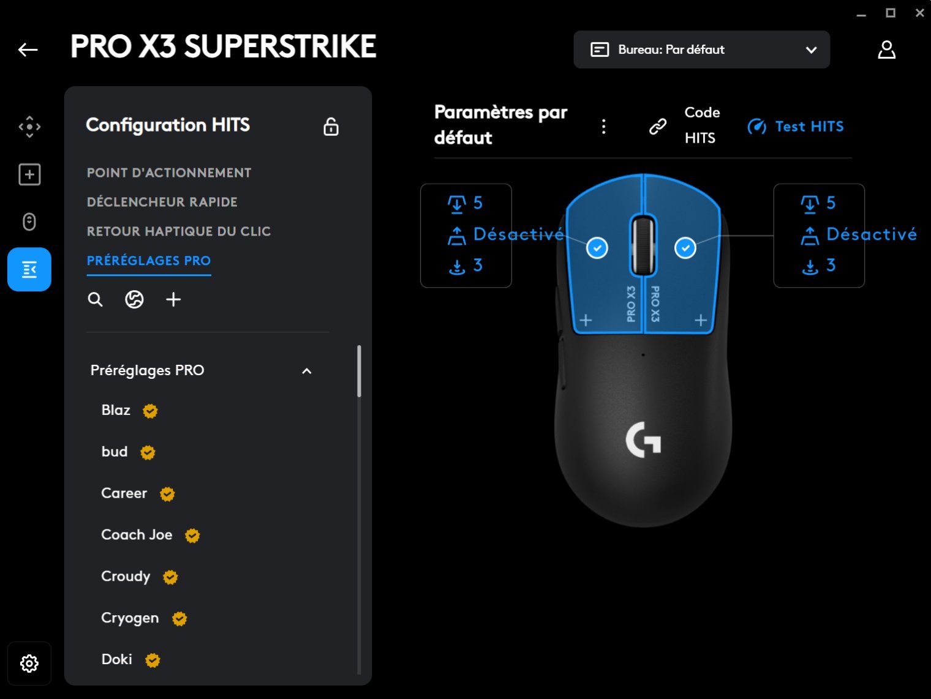Select the scroll wheel on the mouse image
Viewport: 931px width, 699px height.
(x=643, y=246)
